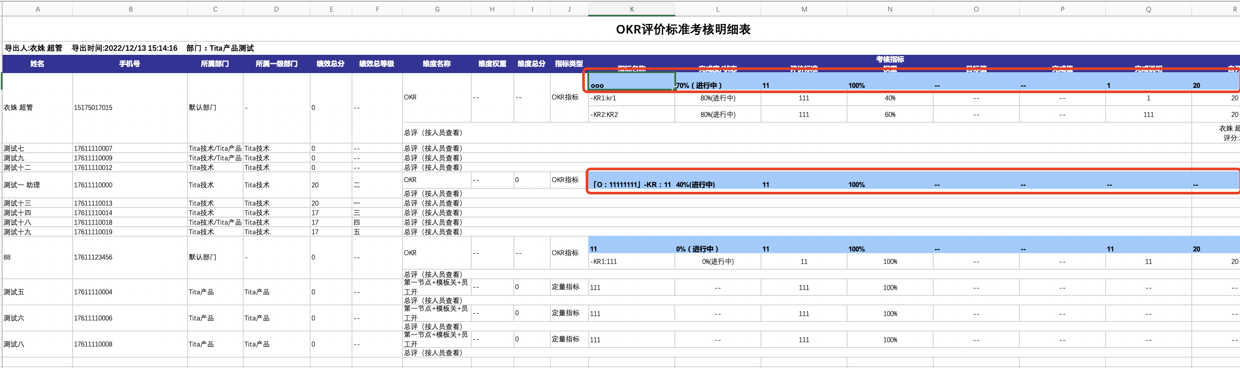Click the 维度权重 header cell
The image size is (1240, 368).
[493, 64]
